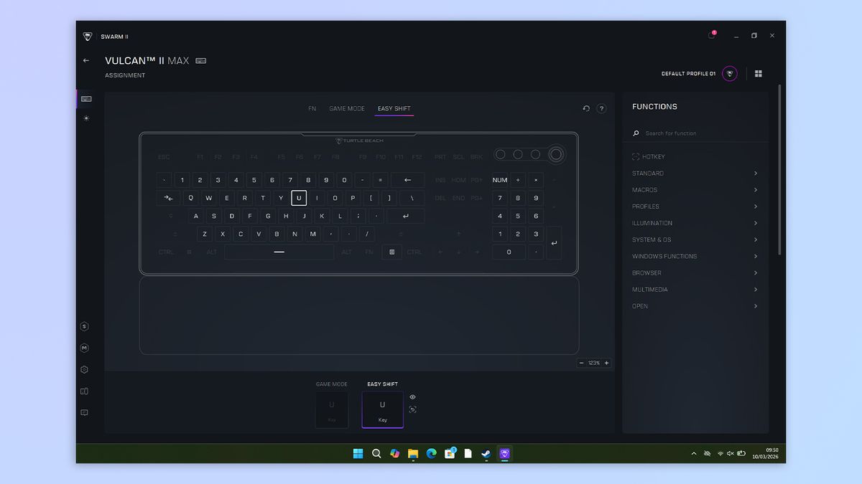Image resolution: width=862 pixels, height=484 pixels.
Task: Click the Default Profile 01 avatar
Action: click(730, 74)
